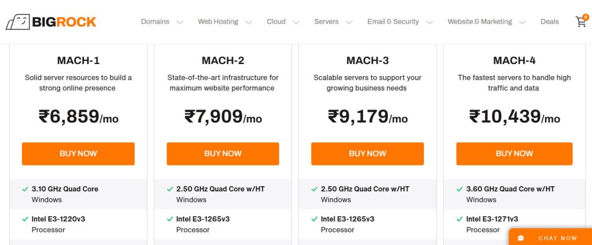592x245 pixels.
Task: Click the MACH-3 quad core checkmark icon
Action: 314,189
